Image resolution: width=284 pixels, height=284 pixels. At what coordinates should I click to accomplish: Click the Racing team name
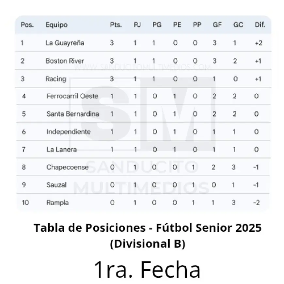click(x=56, y=79)
